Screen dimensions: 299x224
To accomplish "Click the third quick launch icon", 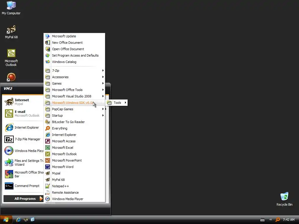I will coord(33,220).
